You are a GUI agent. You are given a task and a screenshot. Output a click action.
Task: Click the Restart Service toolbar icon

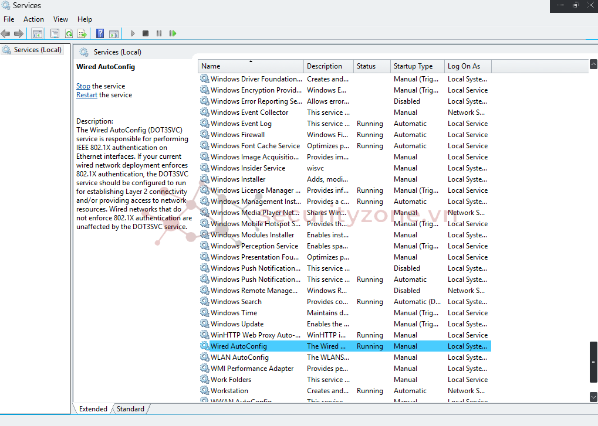(173, 34)
